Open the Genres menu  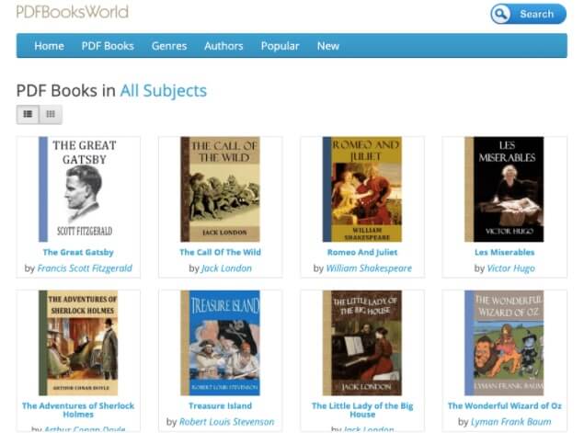[x=169, y=46]
